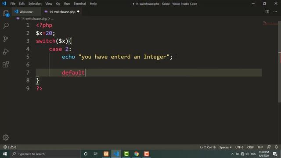
Task: Click the editor vertical scrollbar
Action: pos(279,62)
